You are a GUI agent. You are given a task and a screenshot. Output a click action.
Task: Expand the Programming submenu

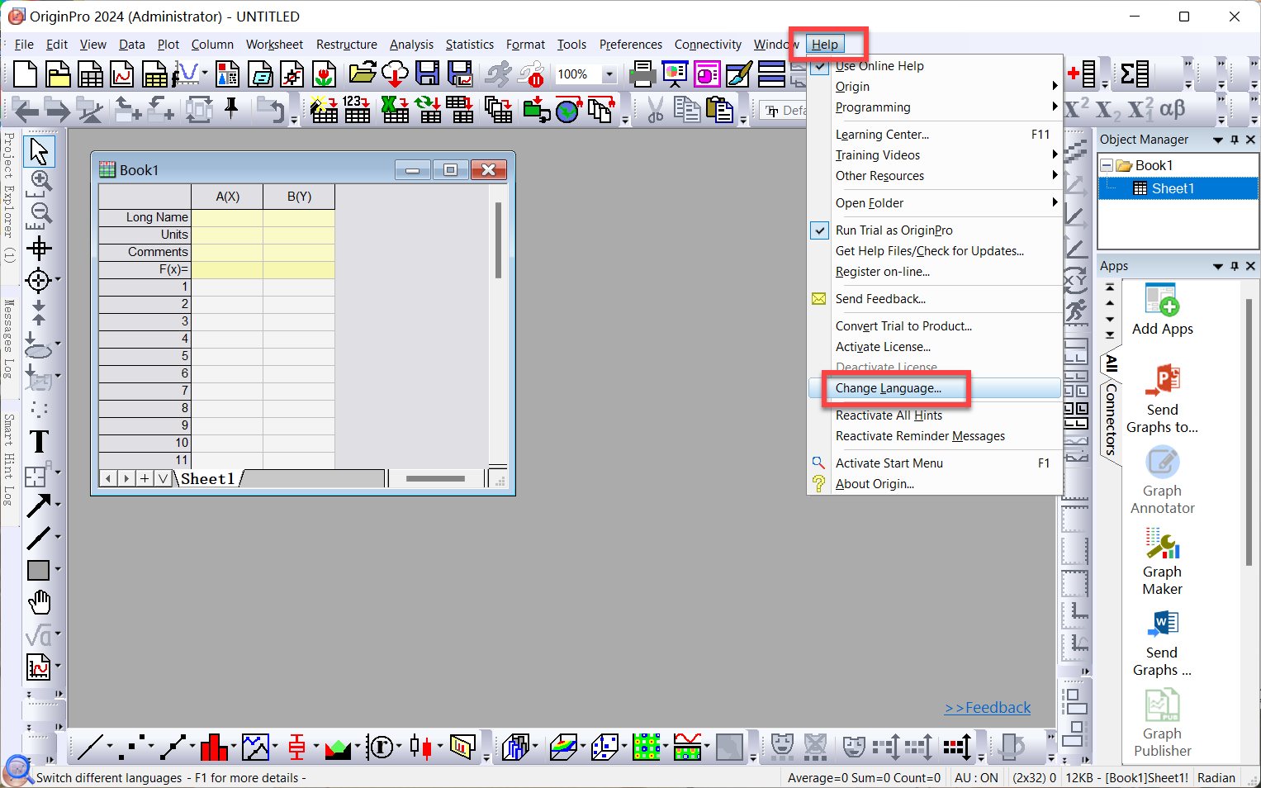pos(873,107)
